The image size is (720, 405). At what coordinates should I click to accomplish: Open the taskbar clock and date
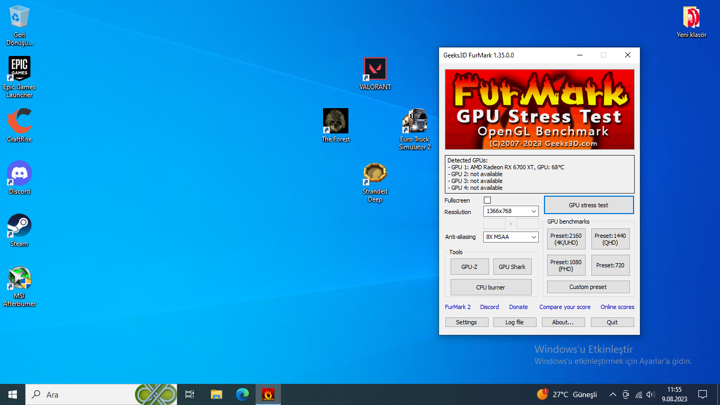pyautogui.click(x=674, y=394)
